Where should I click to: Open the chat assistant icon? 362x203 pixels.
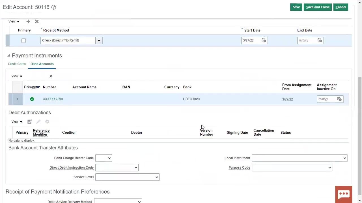[x=344, y=194]
